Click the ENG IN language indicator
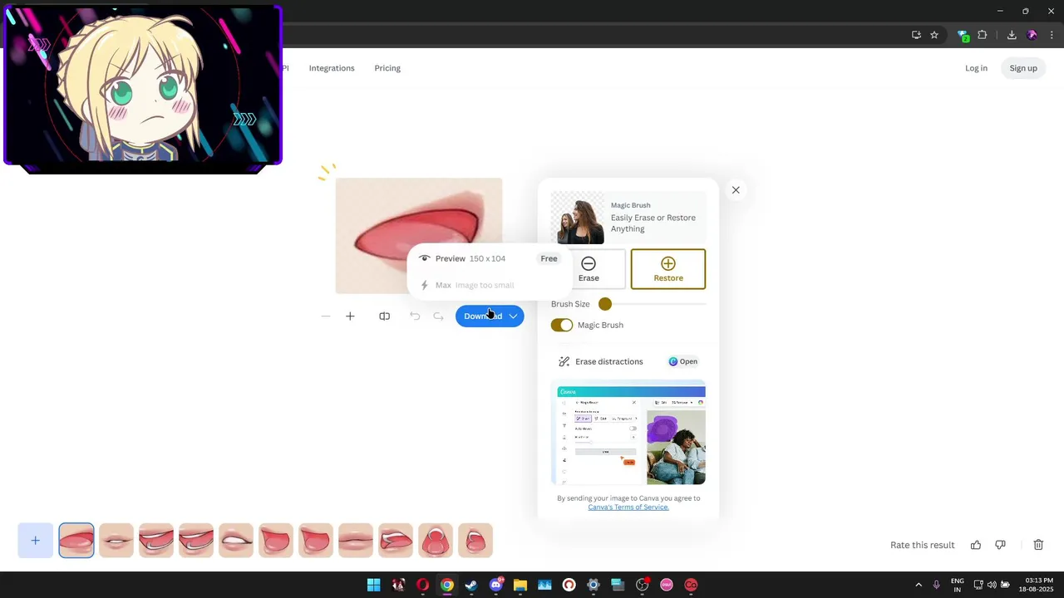Viewport: 1064px width, 598px height. tap(957, 585)
